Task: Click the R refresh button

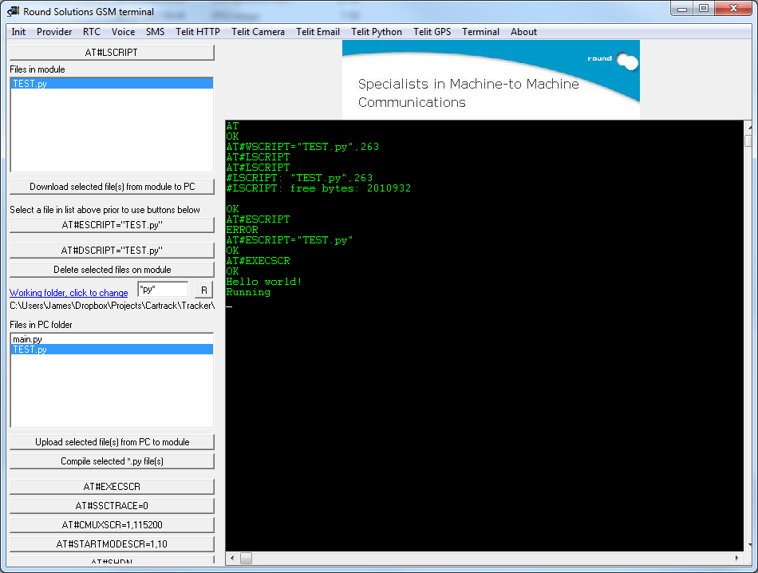Action: point(204,290)
